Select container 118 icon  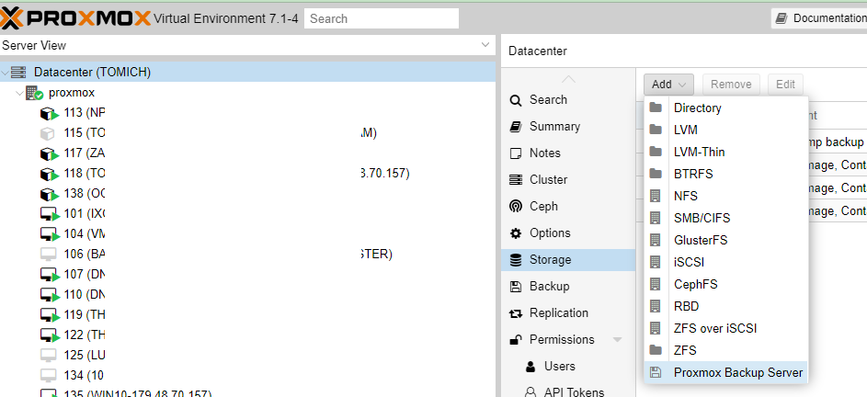(x=50, y=174)
